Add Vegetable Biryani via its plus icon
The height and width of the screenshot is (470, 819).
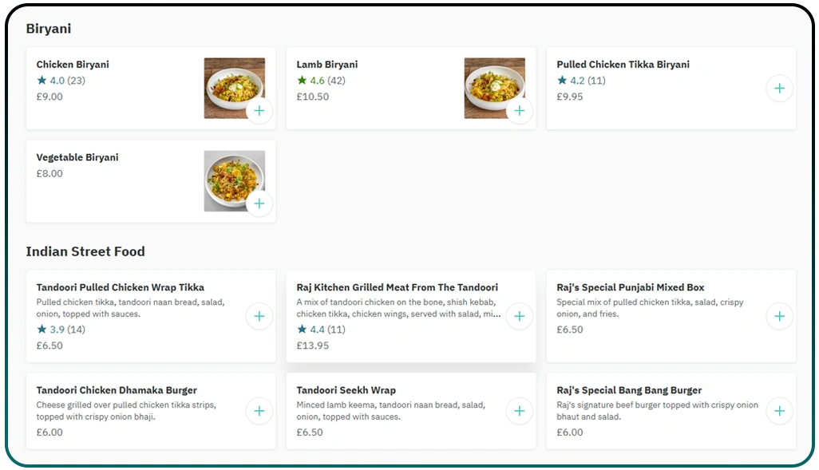pos(259,203)
